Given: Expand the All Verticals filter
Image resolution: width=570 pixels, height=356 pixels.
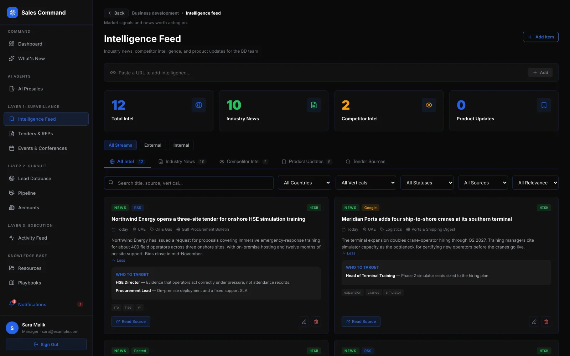Looking at the screenshot, I should point(366,183).
